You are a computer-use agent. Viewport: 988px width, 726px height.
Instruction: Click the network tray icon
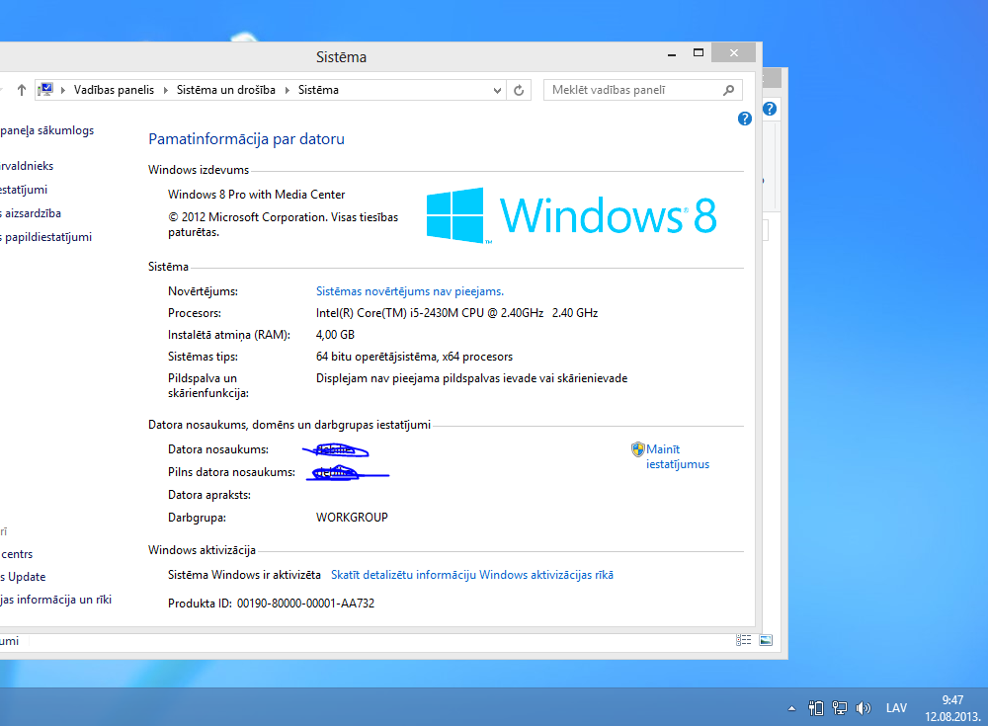pyautogui.click(x=840, y=707)
